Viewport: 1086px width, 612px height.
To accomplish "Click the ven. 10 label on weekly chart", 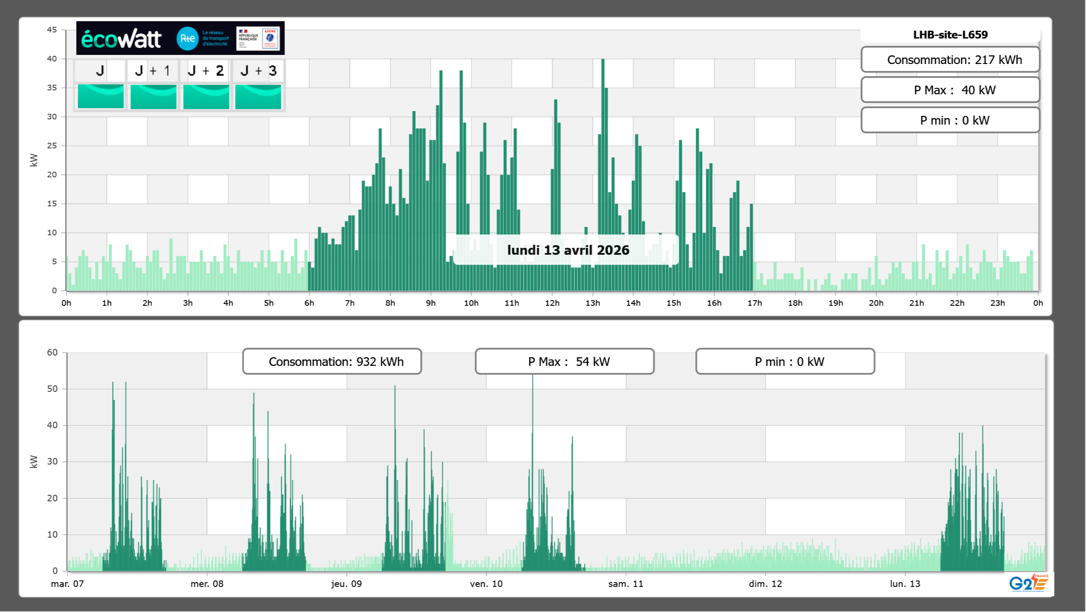I will 486,584.
